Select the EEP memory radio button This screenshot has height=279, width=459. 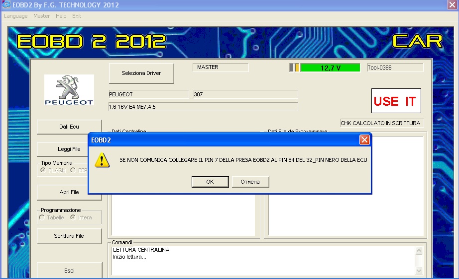tap(73, 170)
